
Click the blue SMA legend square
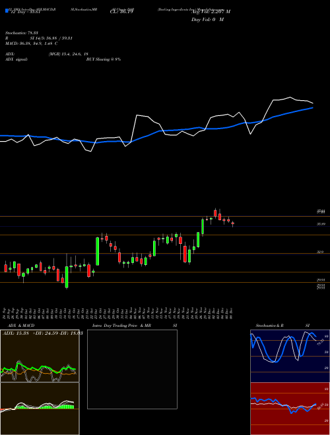tap(7, 11)
